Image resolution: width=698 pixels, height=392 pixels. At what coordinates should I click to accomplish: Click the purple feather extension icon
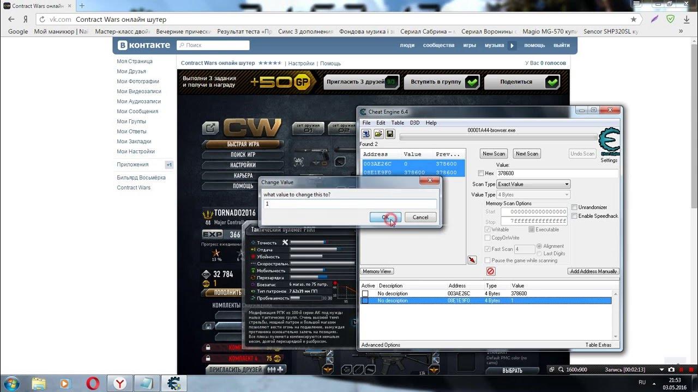(x=654, y=19)
